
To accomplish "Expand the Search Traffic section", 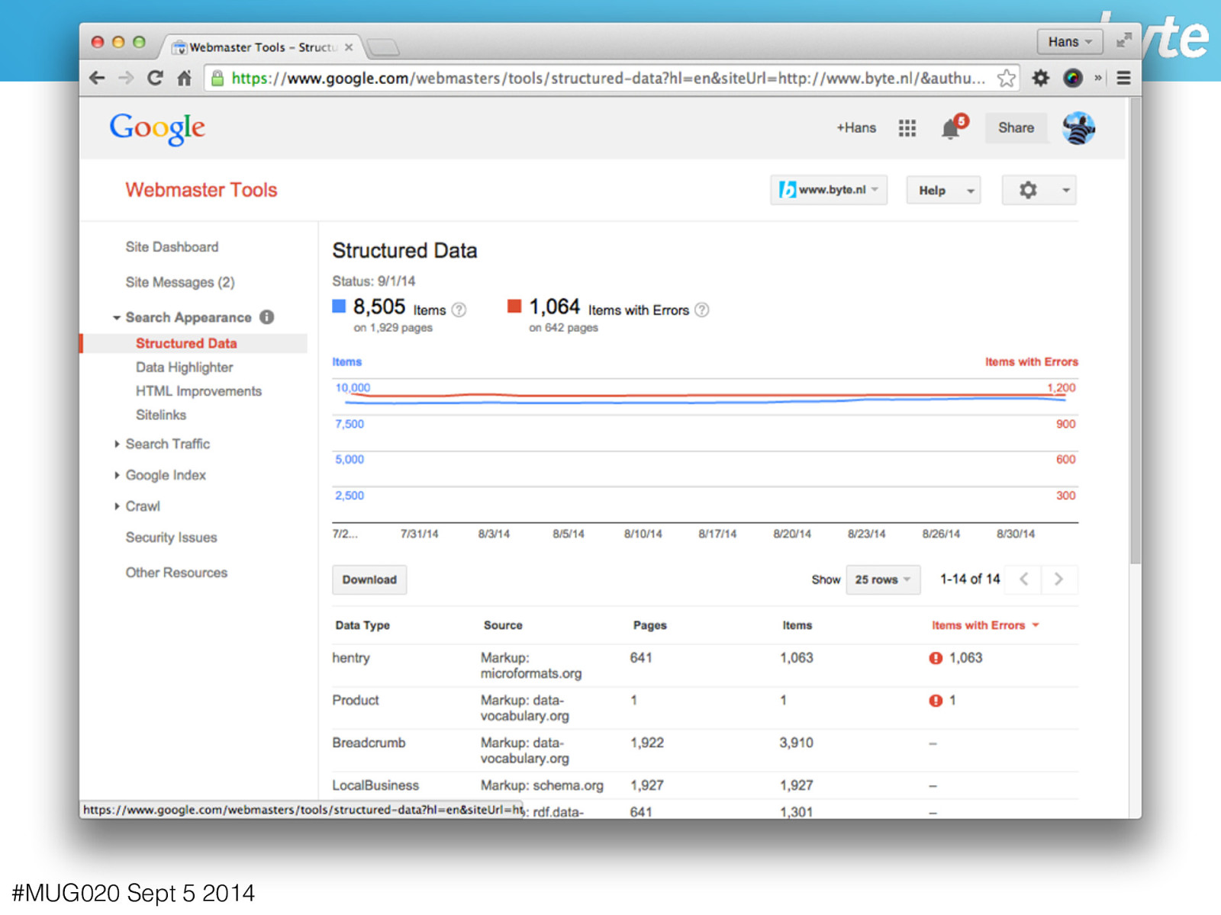I will (x=117, y=444).
